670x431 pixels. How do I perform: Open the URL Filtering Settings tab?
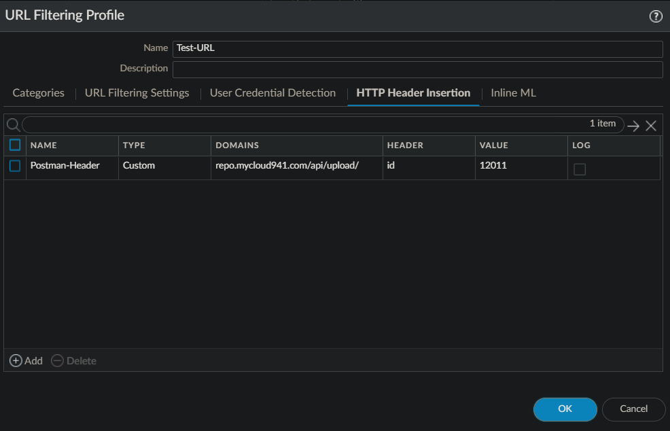pos(137,93)
